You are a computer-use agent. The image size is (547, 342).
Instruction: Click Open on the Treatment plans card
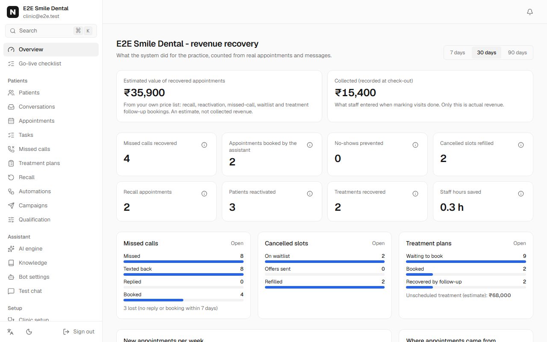pos(520,243)
